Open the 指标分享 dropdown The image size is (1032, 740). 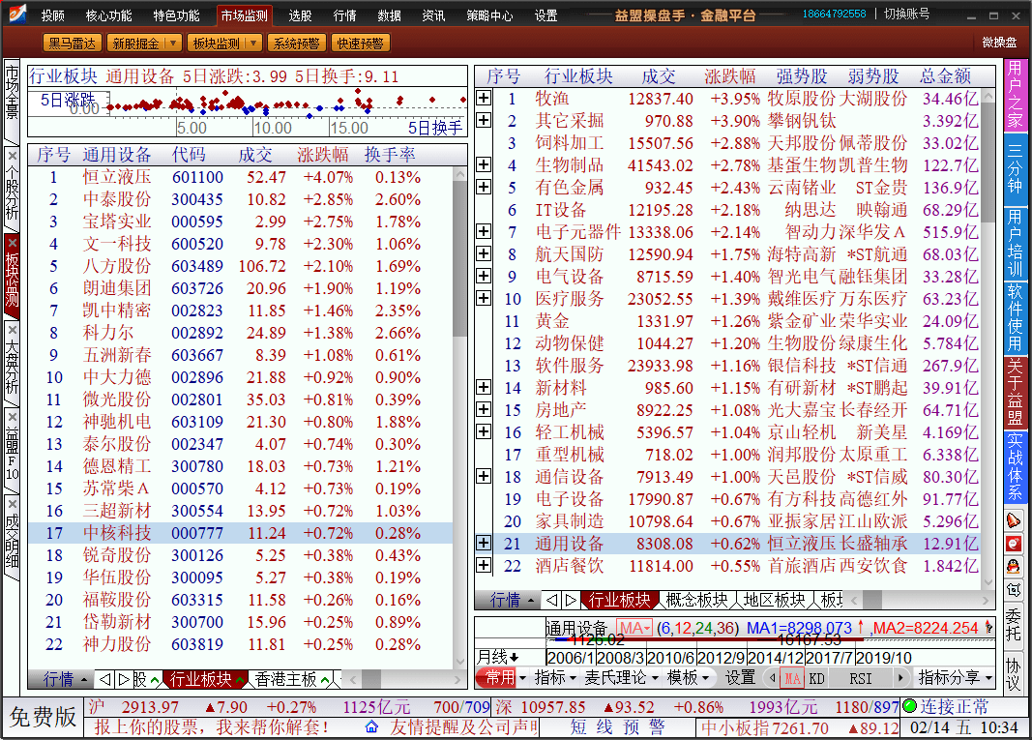coord(955,677)
